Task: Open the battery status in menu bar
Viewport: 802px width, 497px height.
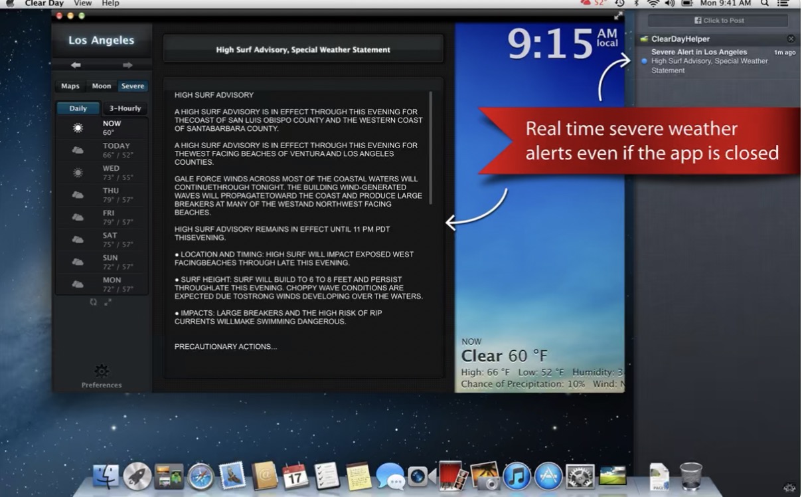Action: tap(687, 3)
